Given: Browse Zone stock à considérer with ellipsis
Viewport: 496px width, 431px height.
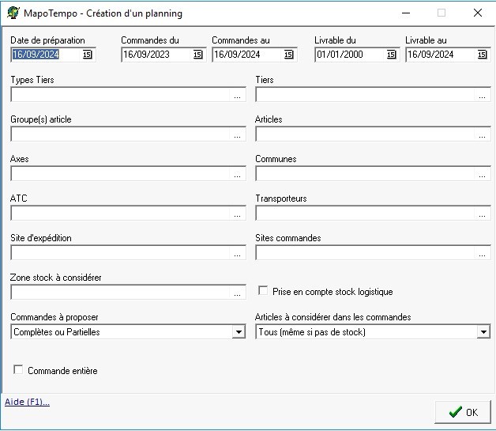Looking at the screenshot, I should (237, 293).
